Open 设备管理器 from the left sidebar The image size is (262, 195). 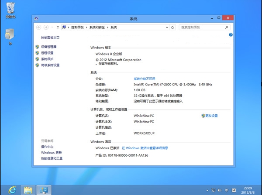tap(48, 47)
